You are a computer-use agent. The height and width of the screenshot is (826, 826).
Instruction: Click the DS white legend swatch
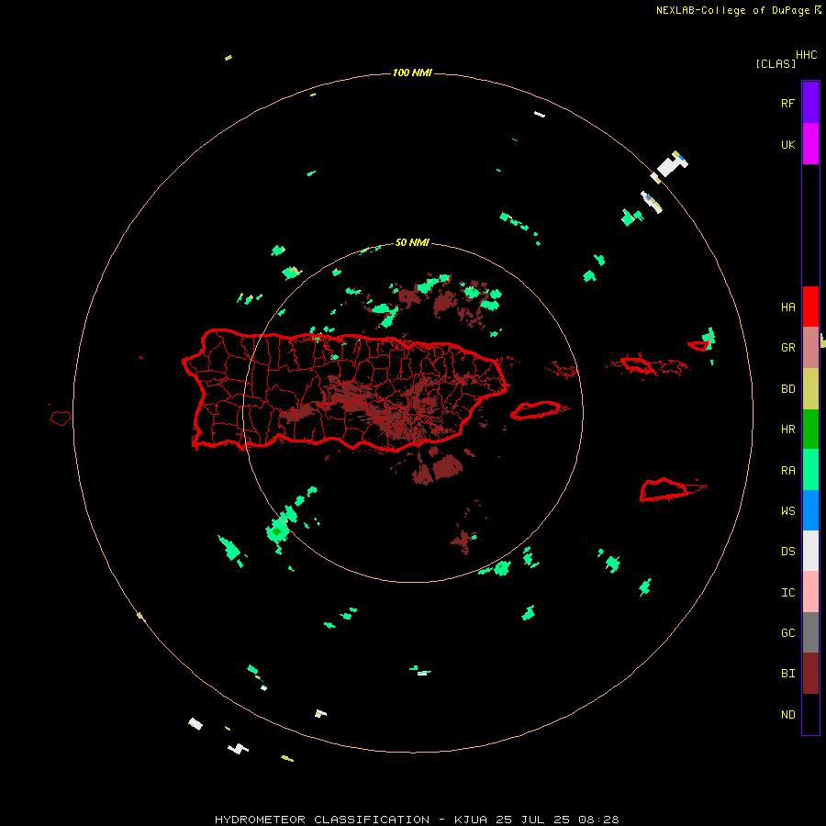[810, 551]
